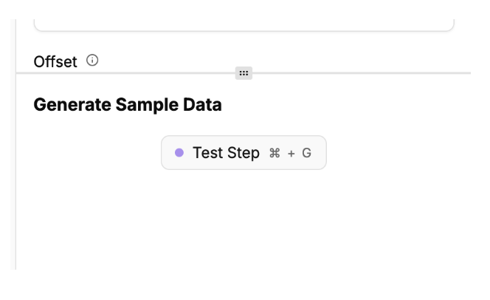Click the word "Data" in the heading
This screenshot has width=490, height=300.
[x=204, y=105]
